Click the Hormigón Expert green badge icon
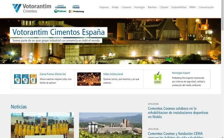The width and height of the screenshot is (224, 138). (158, 78)
